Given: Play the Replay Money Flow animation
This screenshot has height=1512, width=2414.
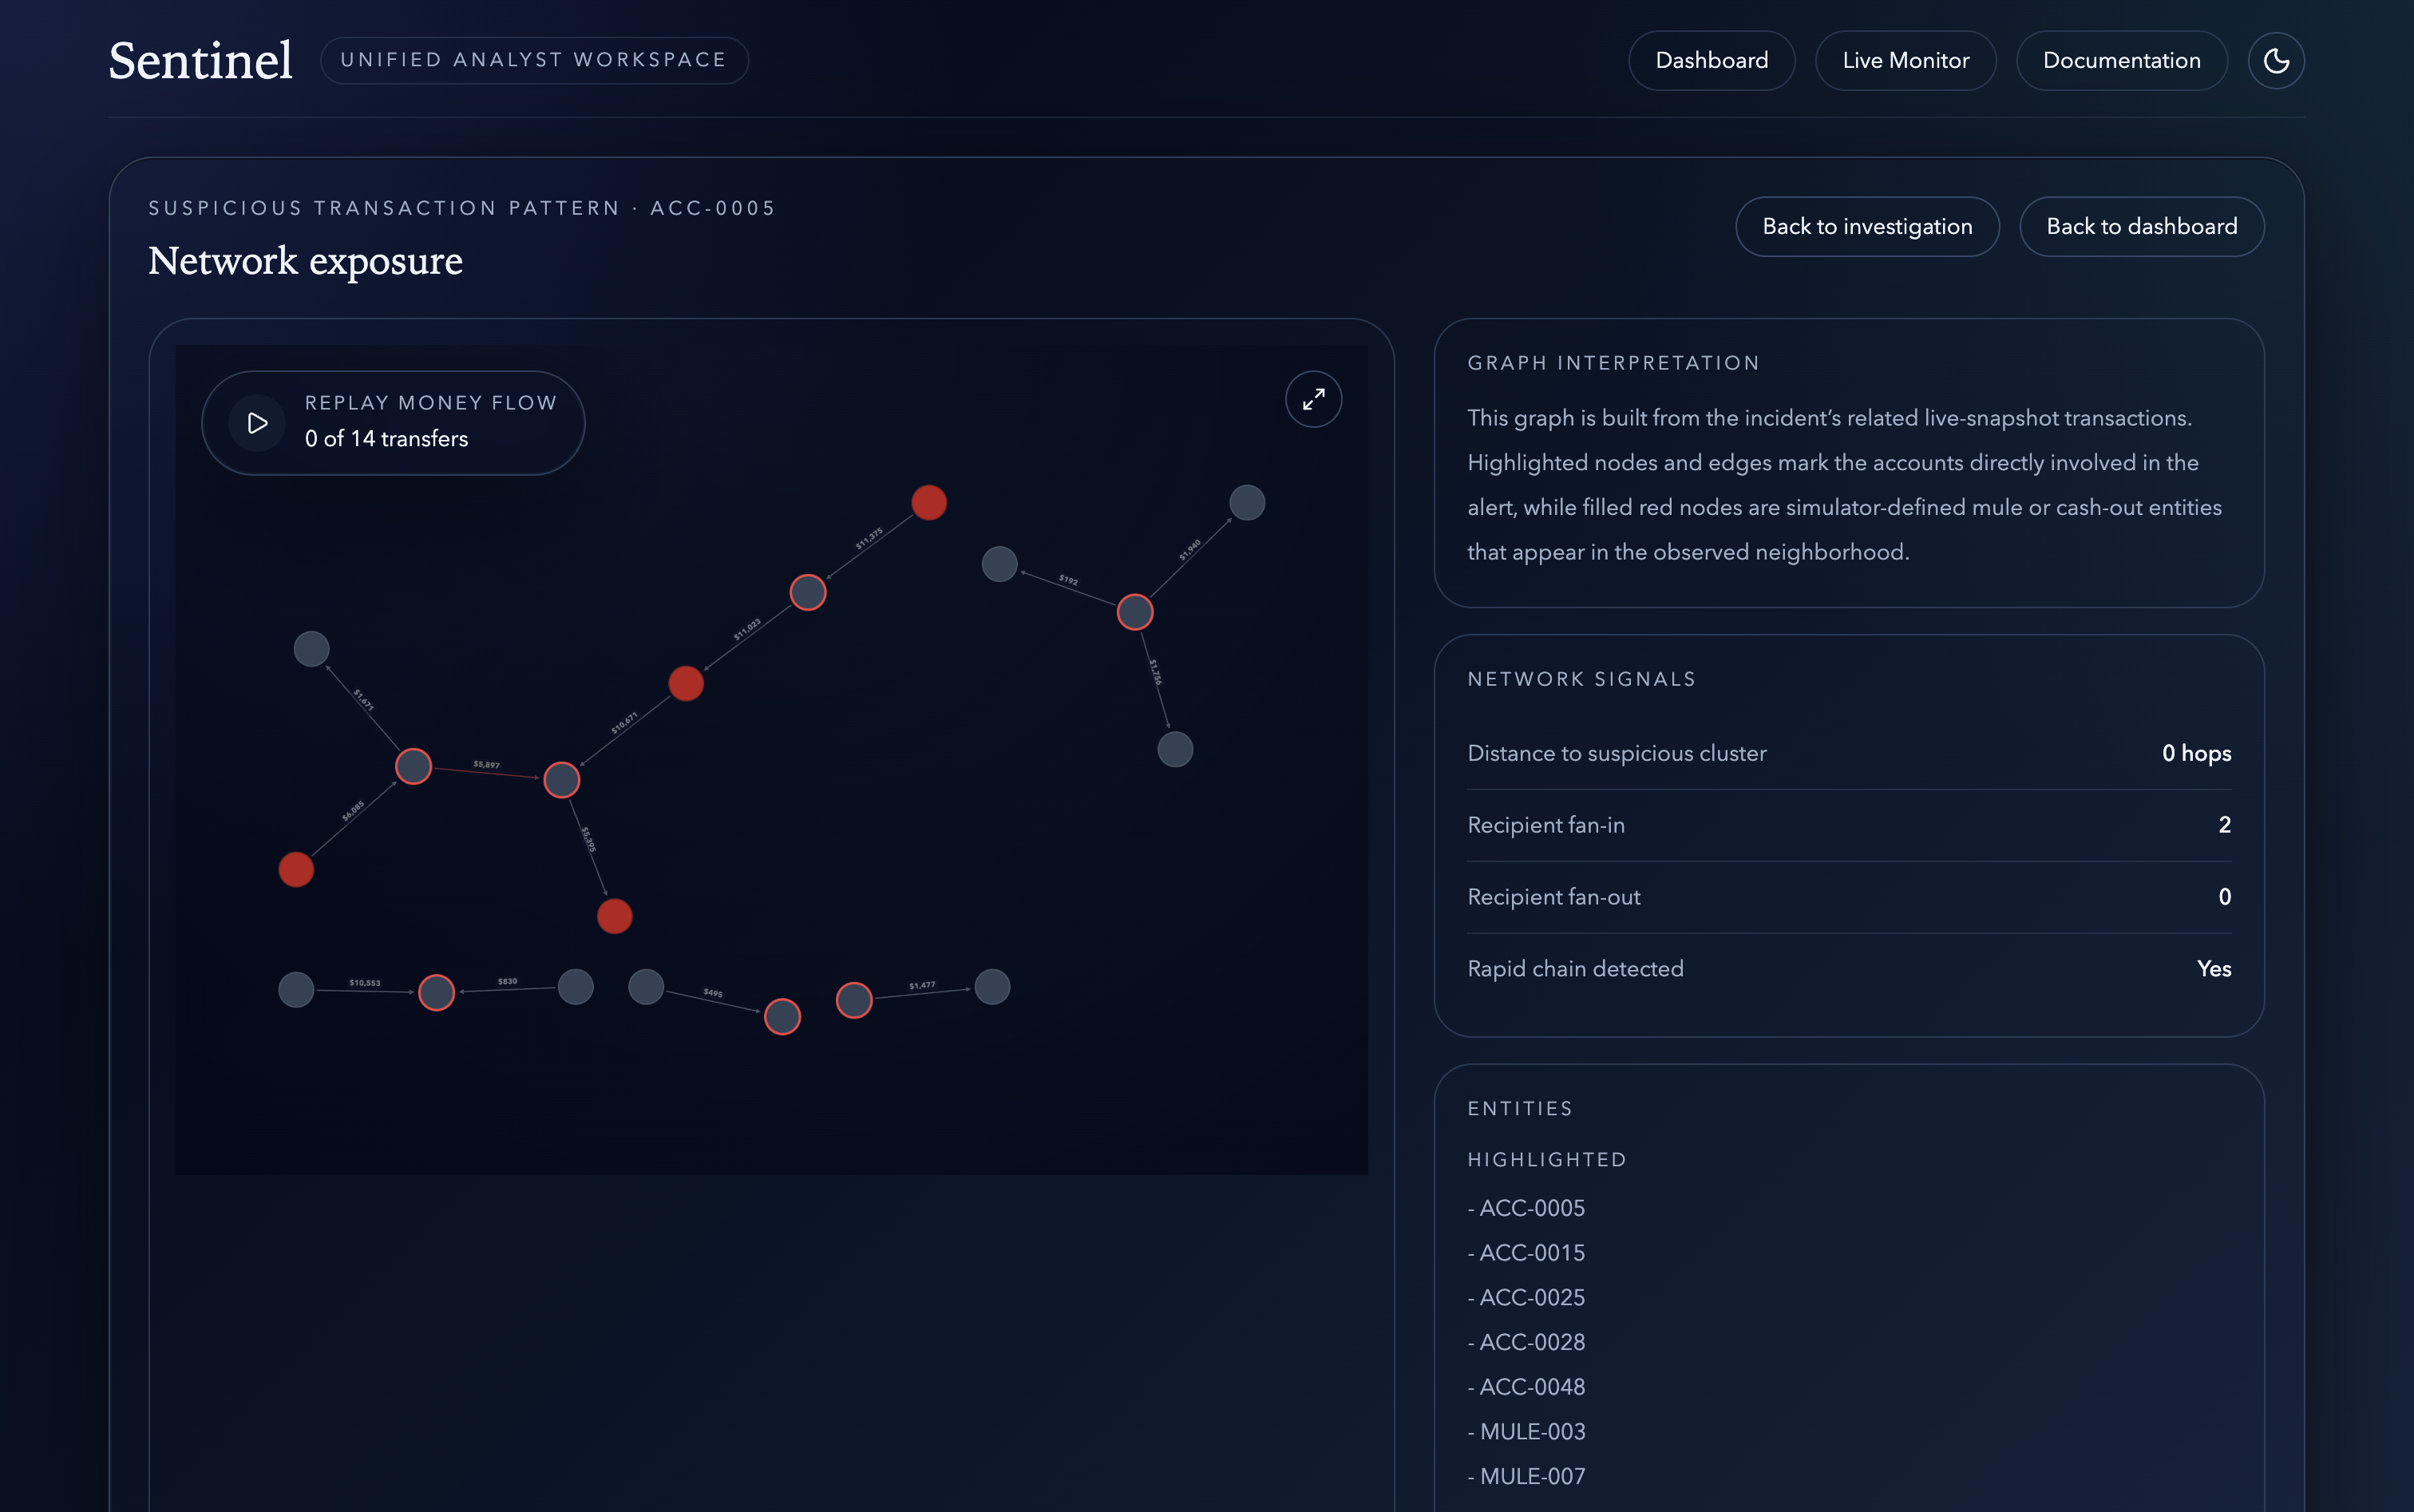Looking at the screenshot, I should (x=257, y=423).
